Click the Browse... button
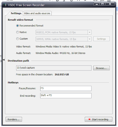This screenshot has height=127, width=118. click(101, 68)
